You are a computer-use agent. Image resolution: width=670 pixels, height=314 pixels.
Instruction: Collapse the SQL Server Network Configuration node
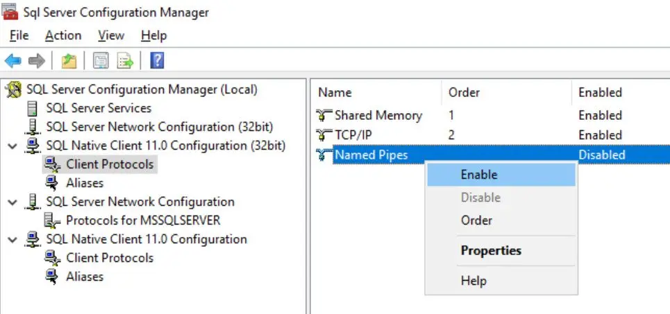[x=12, y=202]
